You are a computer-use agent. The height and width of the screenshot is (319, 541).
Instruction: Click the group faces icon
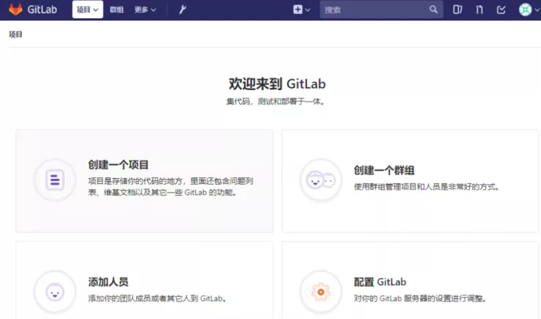pyautogui.click(x=321, y=180)
